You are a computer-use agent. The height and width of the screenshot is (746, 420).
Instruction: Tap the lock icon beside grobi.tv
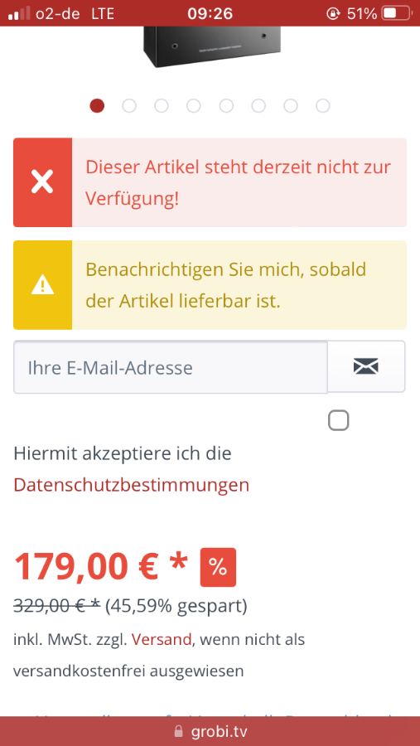pyautogui.click(x=179, y=731)
